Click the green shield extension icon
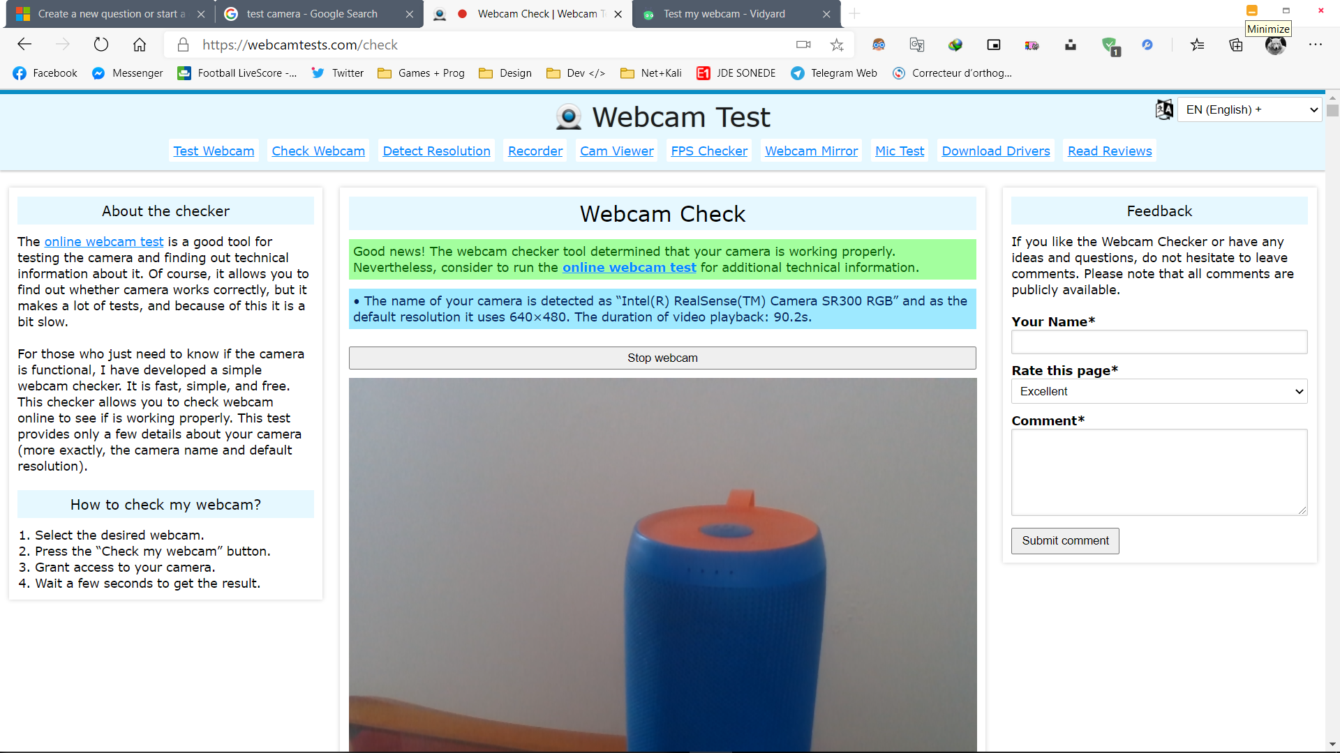Viewport: 1340px width, 753px height. [x=1110, y=46]
